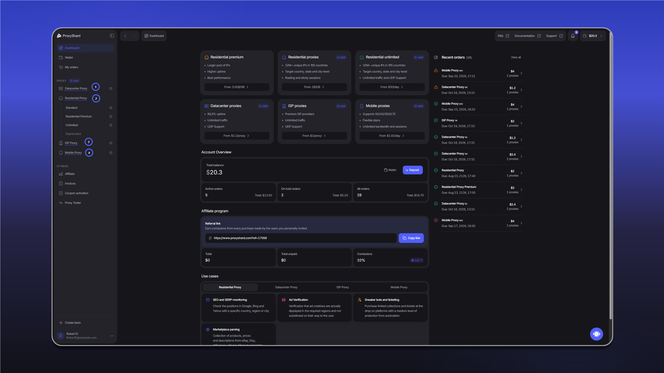The width and height of the screenshot is (664, 373).
Task: Open balance dropdown showing $20.3
Action: click(593, 36)
